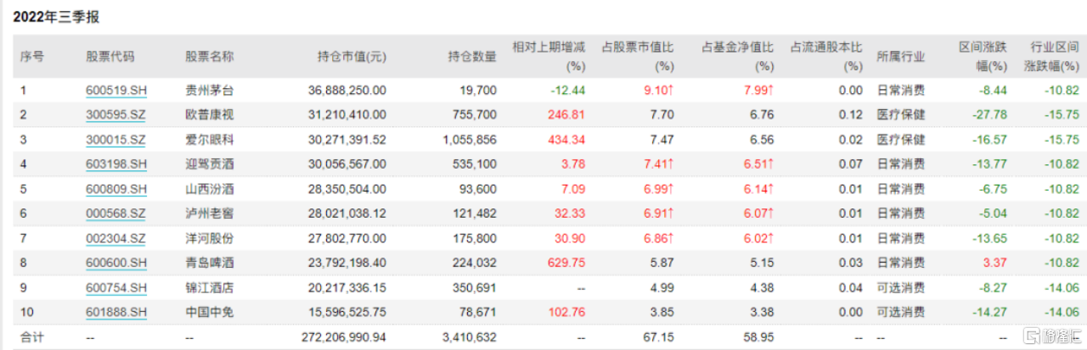Select stock name 泸州老窖

click(x=210, y=214)
